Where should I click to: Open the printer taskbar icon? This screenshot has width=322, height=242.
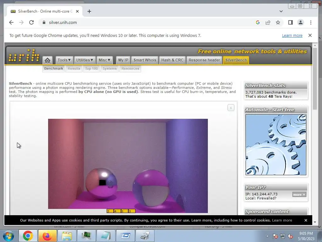pyautogui.click(x=145, y=236)
